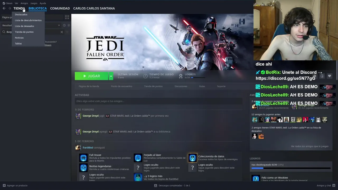The width and height of the screenshot is (338, 190).
Task: Open the Ayuda menu
Action: (43, 3)
